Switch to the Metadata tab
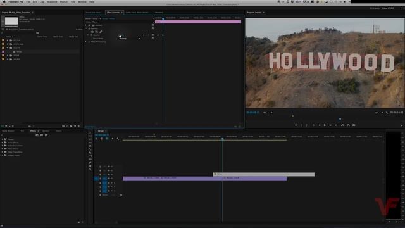Screen dimensions: 405x228 pyautogui.click(x=159, y=13)
